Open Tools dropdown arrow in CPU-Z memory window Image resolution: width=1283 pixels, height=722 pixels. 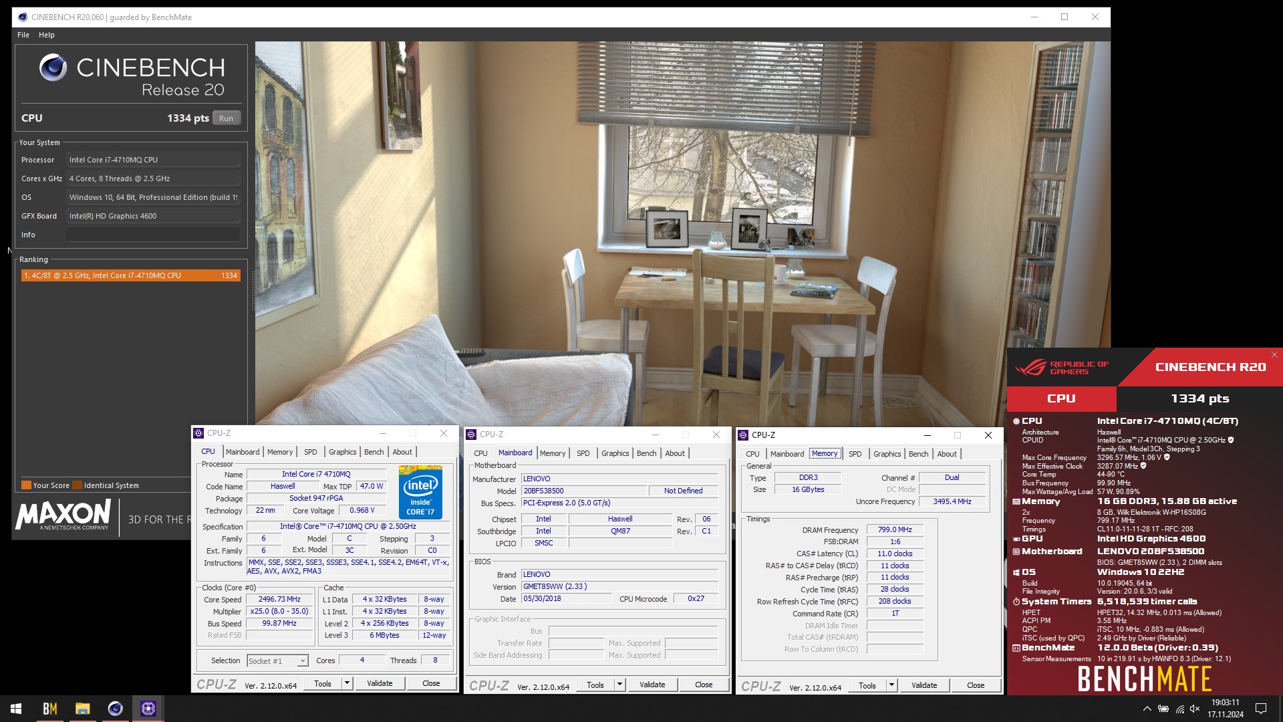pos(891,685)
